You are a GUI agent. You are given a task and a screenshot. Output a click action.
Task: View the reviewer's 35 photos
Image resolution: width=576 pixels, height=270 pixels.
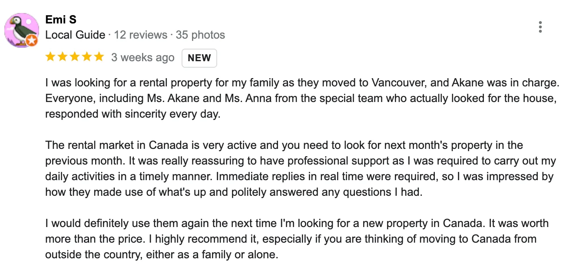pos(200,35)
